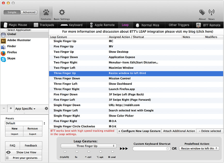This screenshot has height=163, width=224.
Task: Select the Single Finger Up gesture row
Action: [x=136, y=41]
